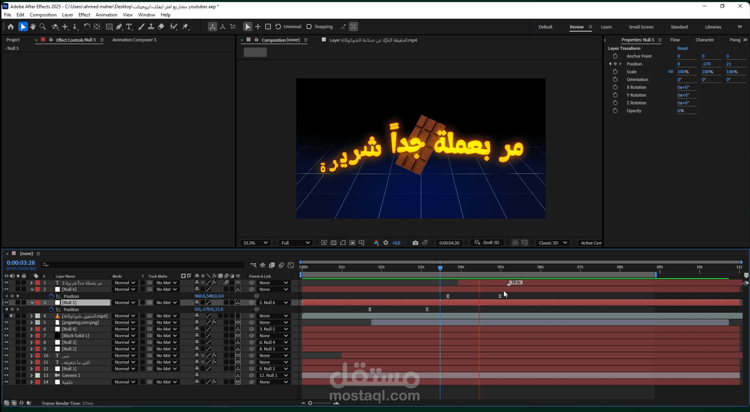Collapse the Null 5 layer properties
The height and width of the screenshot is (412, 750).
(x=32, y=303)
